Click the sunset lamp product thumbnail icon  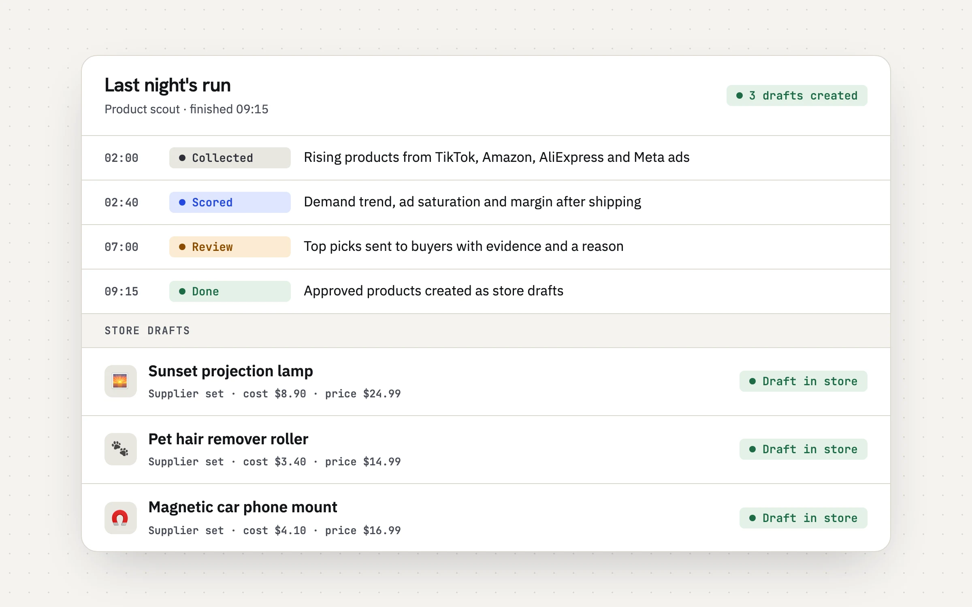[x=120, y=381]
